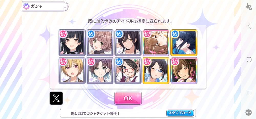256x119 pixels.
Task: Select black twin-tail idol card thumbnail
Action: pyautogui.click(x=72, y=43)
